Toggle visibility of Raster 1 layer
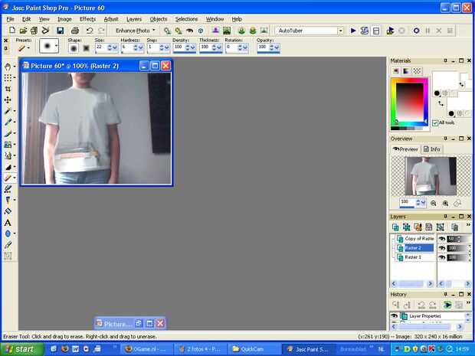Viewport: 475px width, 356px height. [x=441, y=257]
